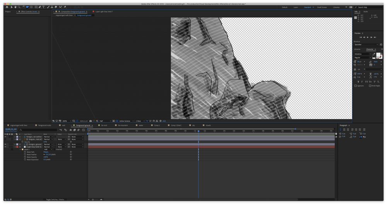Toggle visibility of Light Gray Solid layer
387x205 pixels.
click(x=5, y=147)
